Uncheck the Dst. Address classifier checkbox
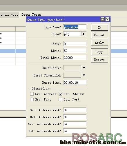The height and width of the screenshot is (146, 127). click(x=60, y=94)
